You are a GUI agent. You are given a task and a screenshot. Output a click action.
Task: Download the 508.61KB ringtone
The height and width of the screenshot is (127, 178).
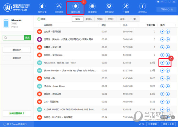[168, 39]
